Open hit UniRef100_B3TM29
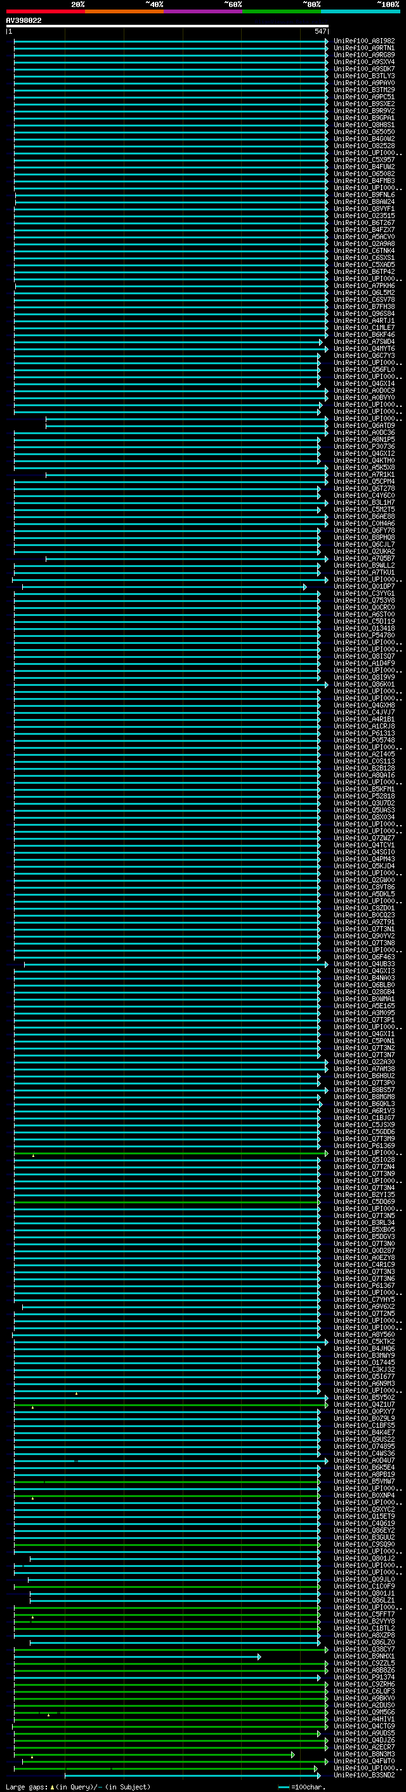Viewport: 406px width, 1792px height. point(364,90)
